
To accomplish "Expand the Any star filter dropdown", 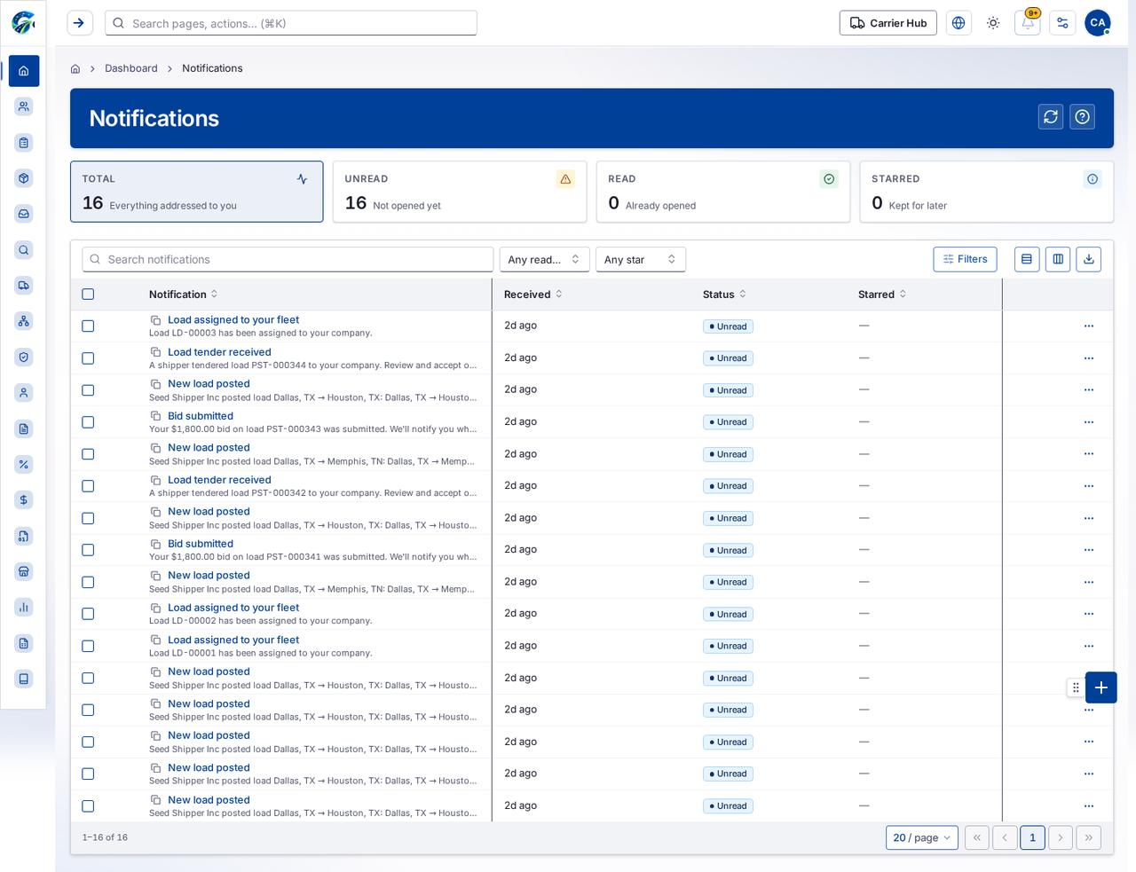I will pyautogui.click(x=641, y=259).
